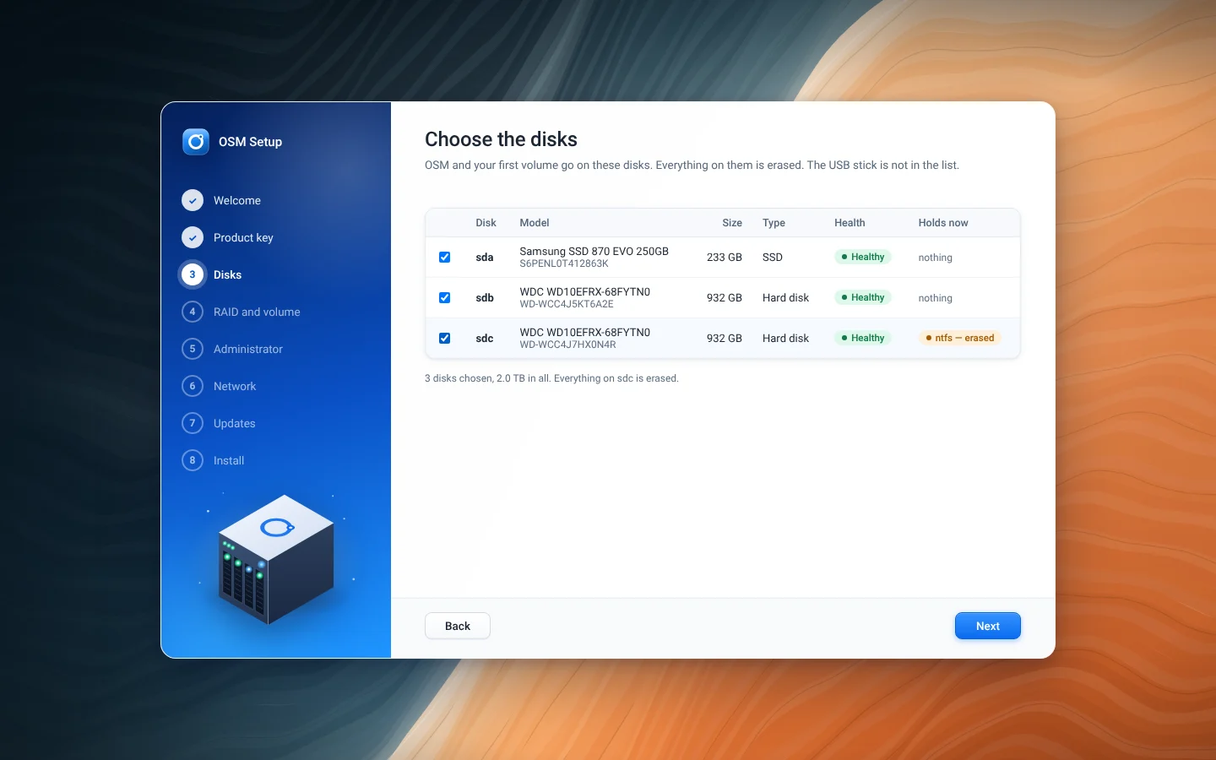
Task: Click the Healthy badge for sdc
Action: [862, 338]
